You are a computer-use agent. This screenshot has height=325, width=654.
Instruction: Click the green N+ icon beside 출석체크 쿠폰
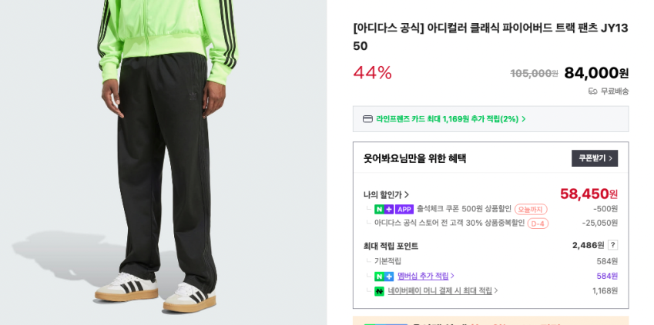pos(384,209)
